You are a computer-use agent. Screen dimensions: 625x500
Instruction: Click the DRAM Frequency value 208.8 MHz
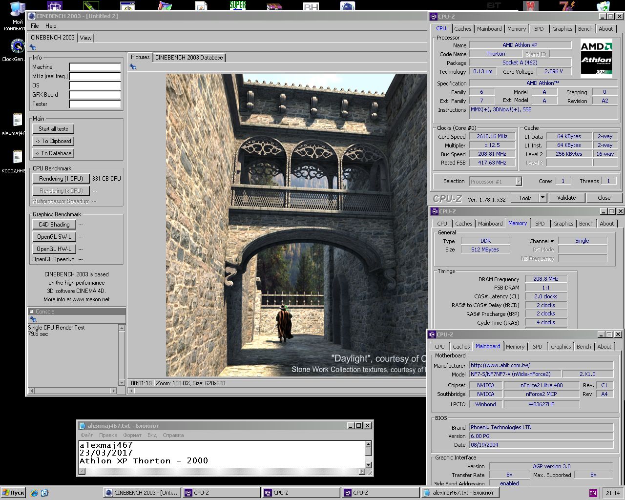546,279
